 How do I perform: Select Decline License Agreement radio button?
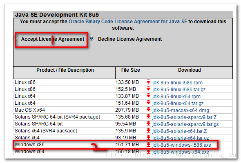pos(91,38)
